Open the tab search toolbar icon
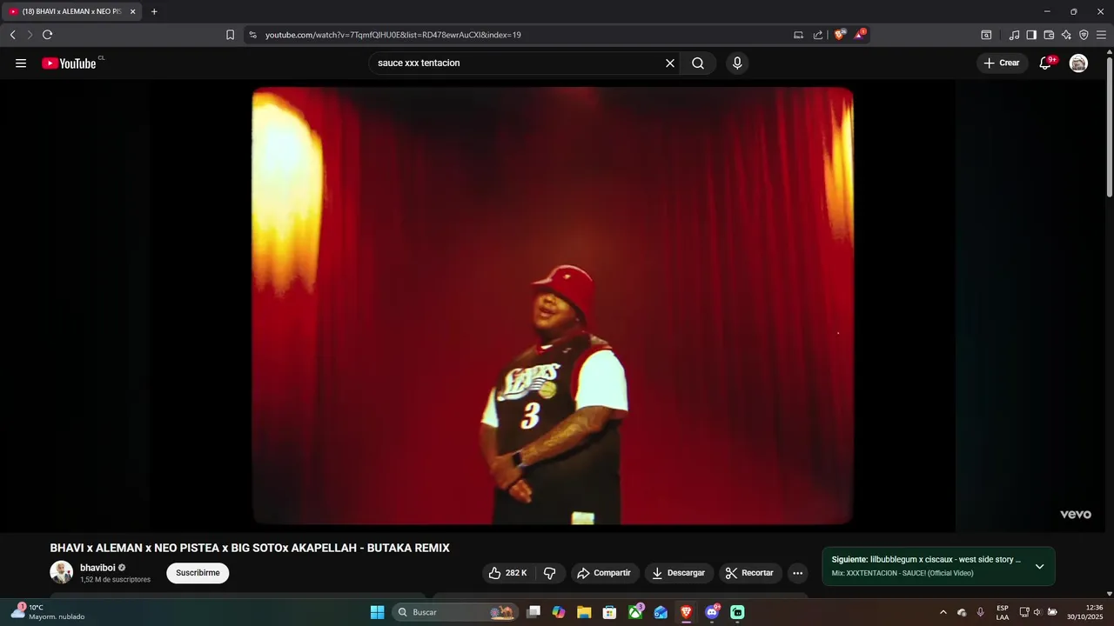 click(x=986, y=35)
